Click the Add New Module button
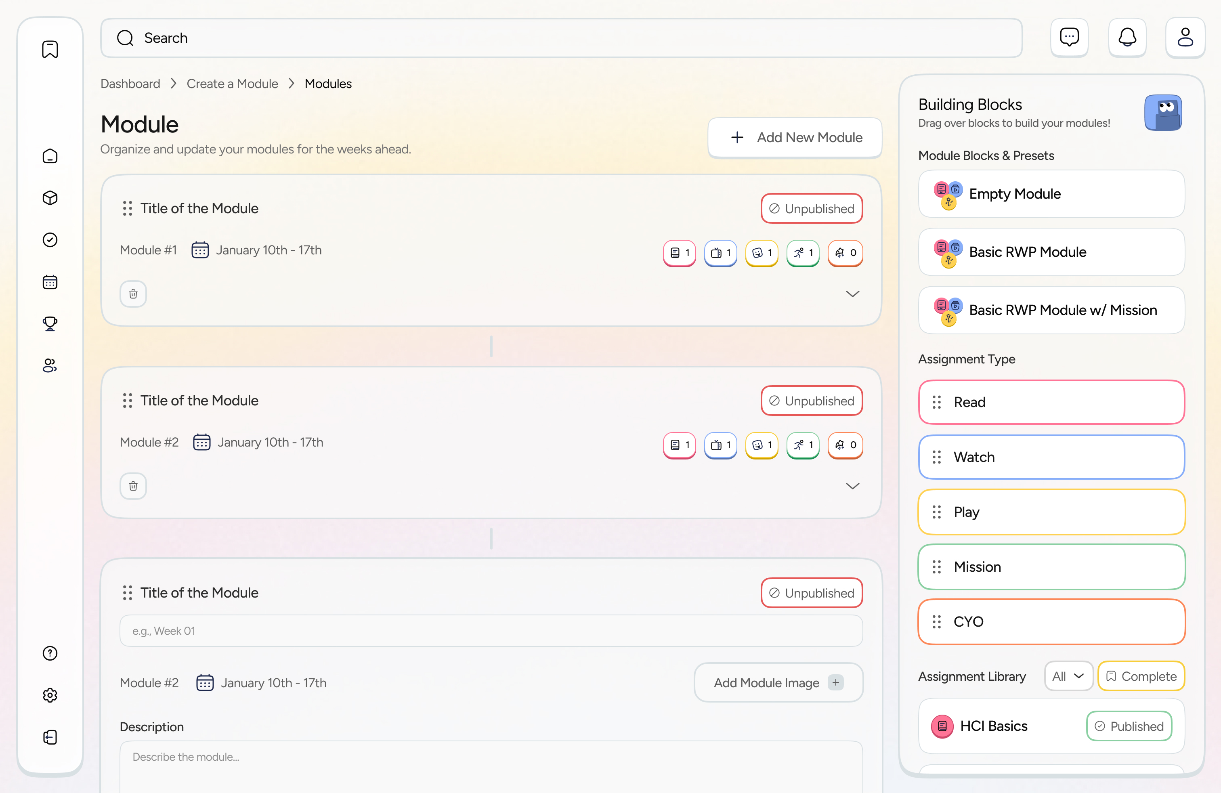 [795, 137]
